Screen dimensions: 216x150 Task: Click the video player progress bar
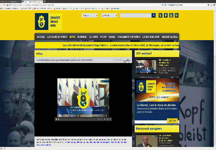coord(78,119)
